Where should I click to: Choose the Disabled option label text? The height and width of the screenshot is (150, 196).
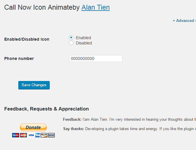point(84,43)
